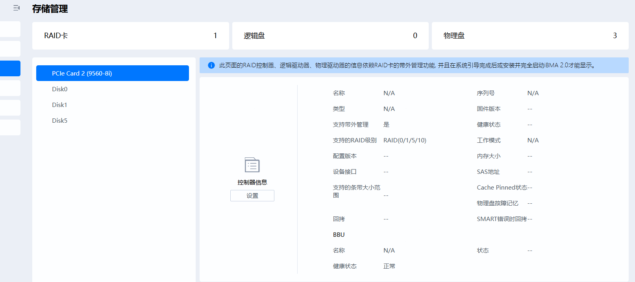The width and height of the screenshot is (635, 282).
Task: Click the BBU section heading
Action: pyautogui.click(x=339, y=235)
